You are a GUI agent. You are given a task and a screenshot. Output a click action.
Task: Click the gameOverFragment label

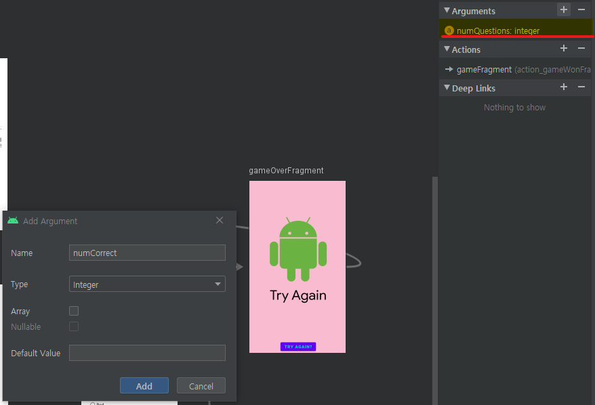[x=286, y=171]
